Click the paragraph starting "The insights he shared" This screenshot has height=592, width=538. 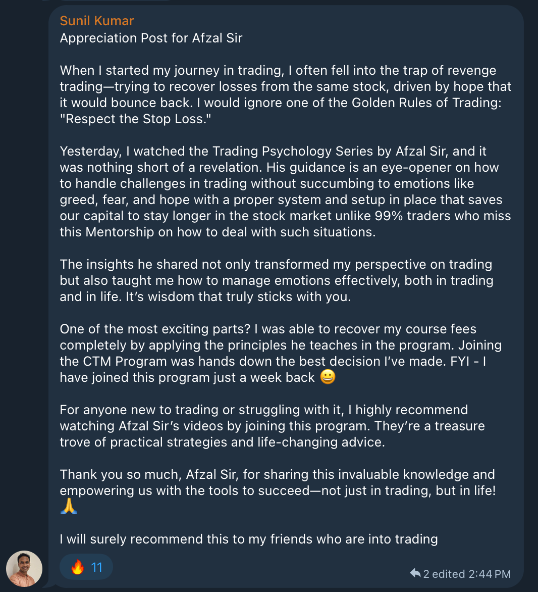tap(276, 280)
